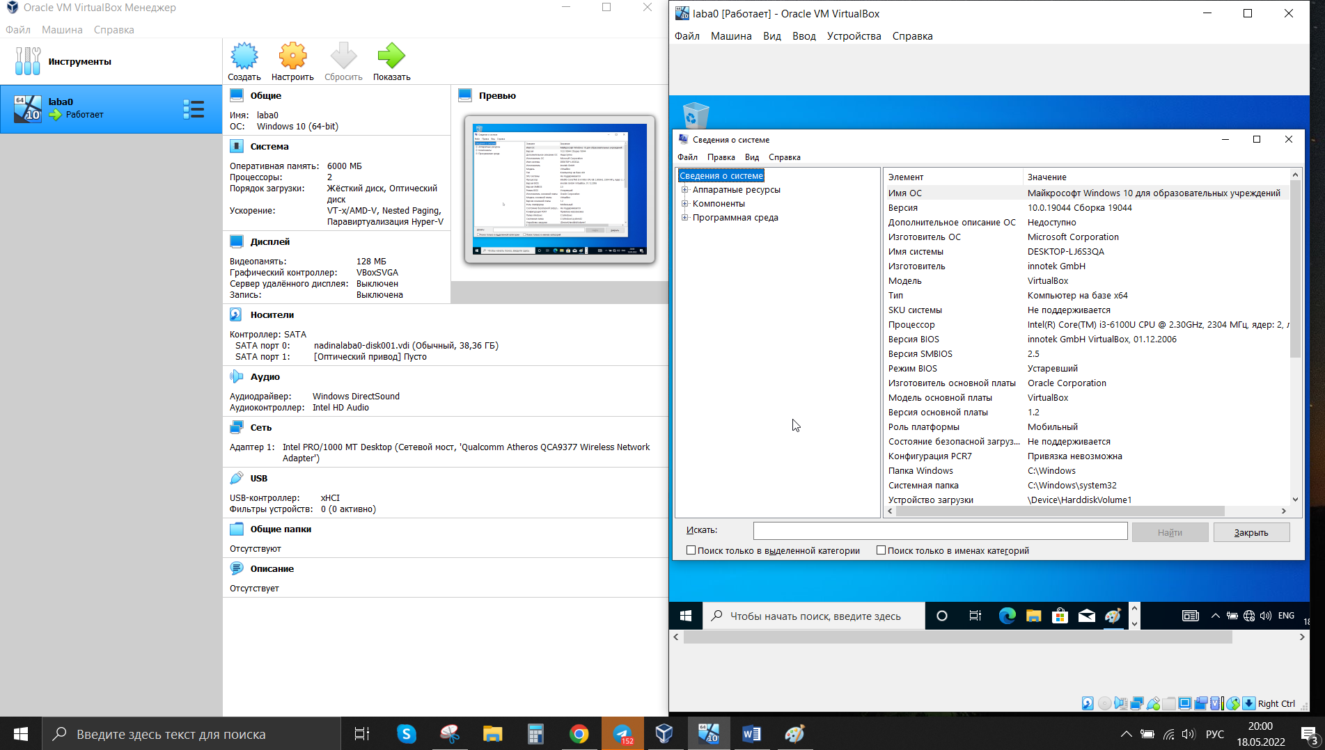The height and width of the screenshot is (750, 1325).
Task: Click the audio status icon in VM window
Action: click(1120, 703)
